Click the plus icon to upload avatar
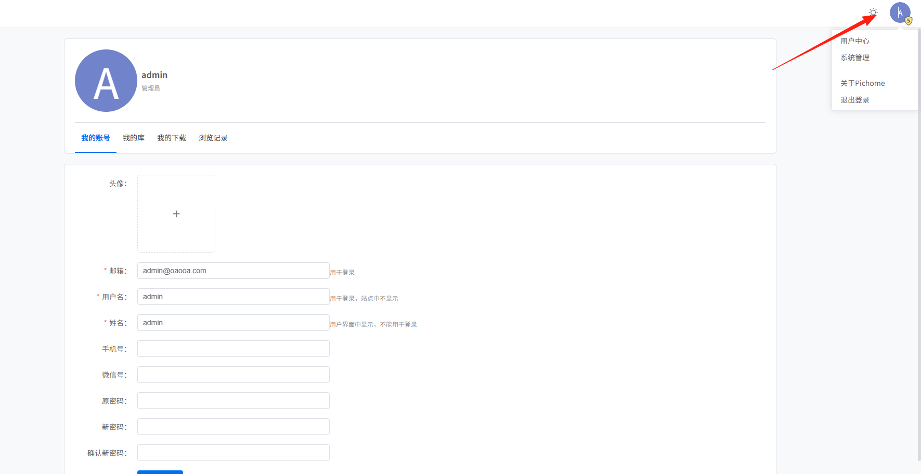 tap(176, 214)
